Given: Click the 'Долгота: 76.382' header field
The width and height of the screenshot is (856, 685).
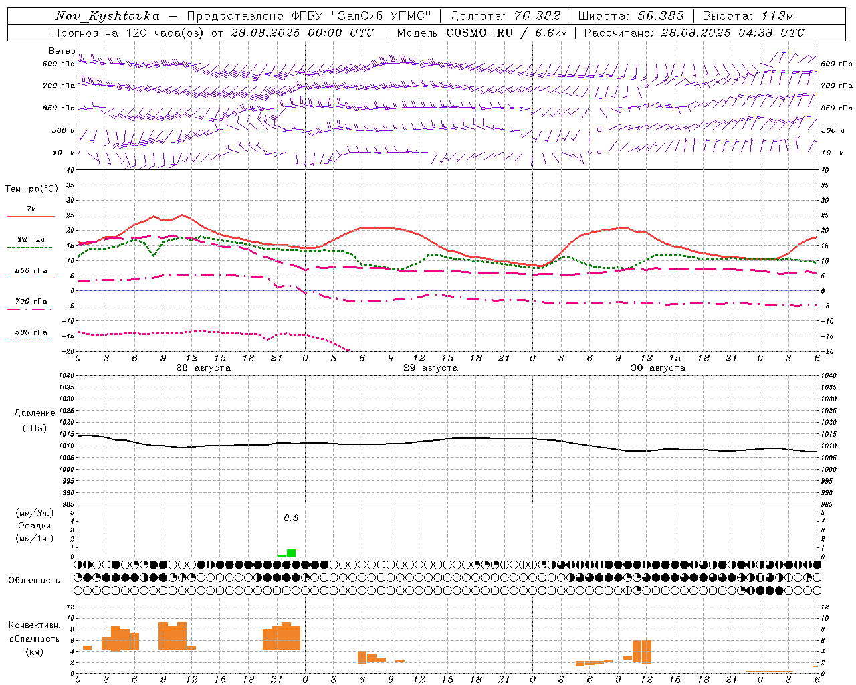Looking at the screenshot, I should tap(506, 16).
